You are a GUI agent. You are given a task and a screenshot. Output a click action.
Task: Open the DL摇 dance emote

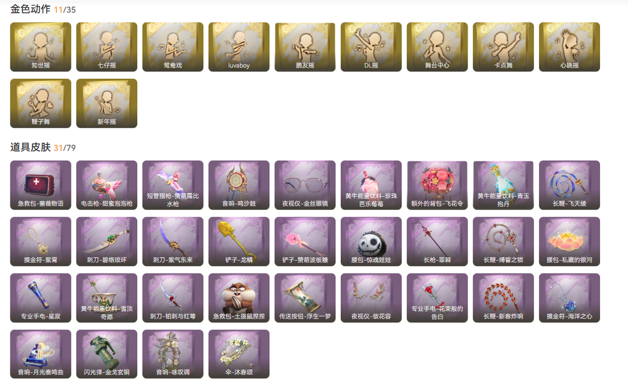[371, 47]
